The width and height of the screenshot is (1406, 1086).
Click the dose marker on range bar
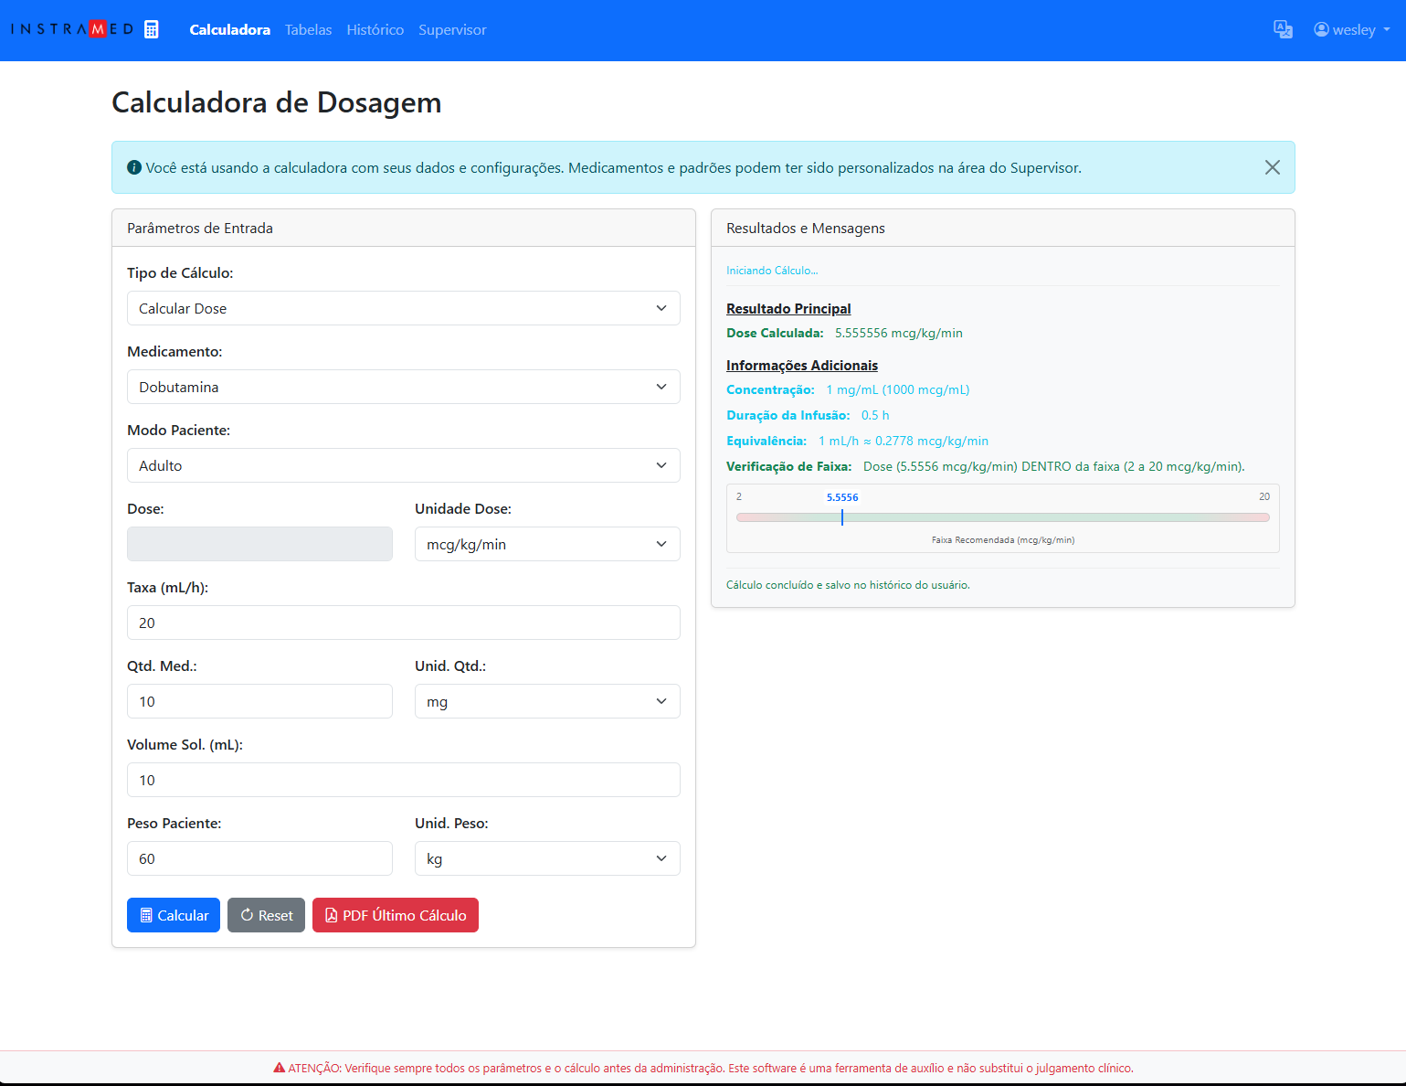coord(842,517)
